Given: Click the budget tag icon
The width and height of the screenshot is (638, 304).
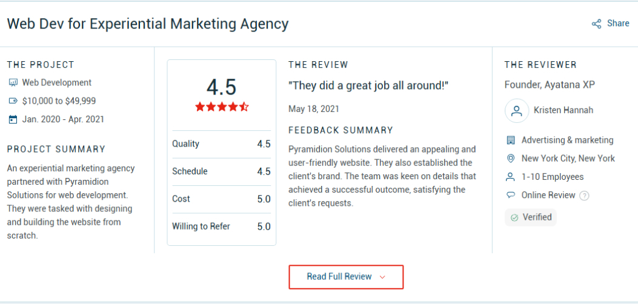Looking at the screenshot, I should tap(13, 101).
